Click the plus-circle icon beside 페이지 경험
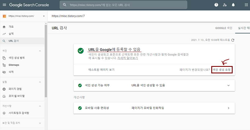 (x=4, y=89)
